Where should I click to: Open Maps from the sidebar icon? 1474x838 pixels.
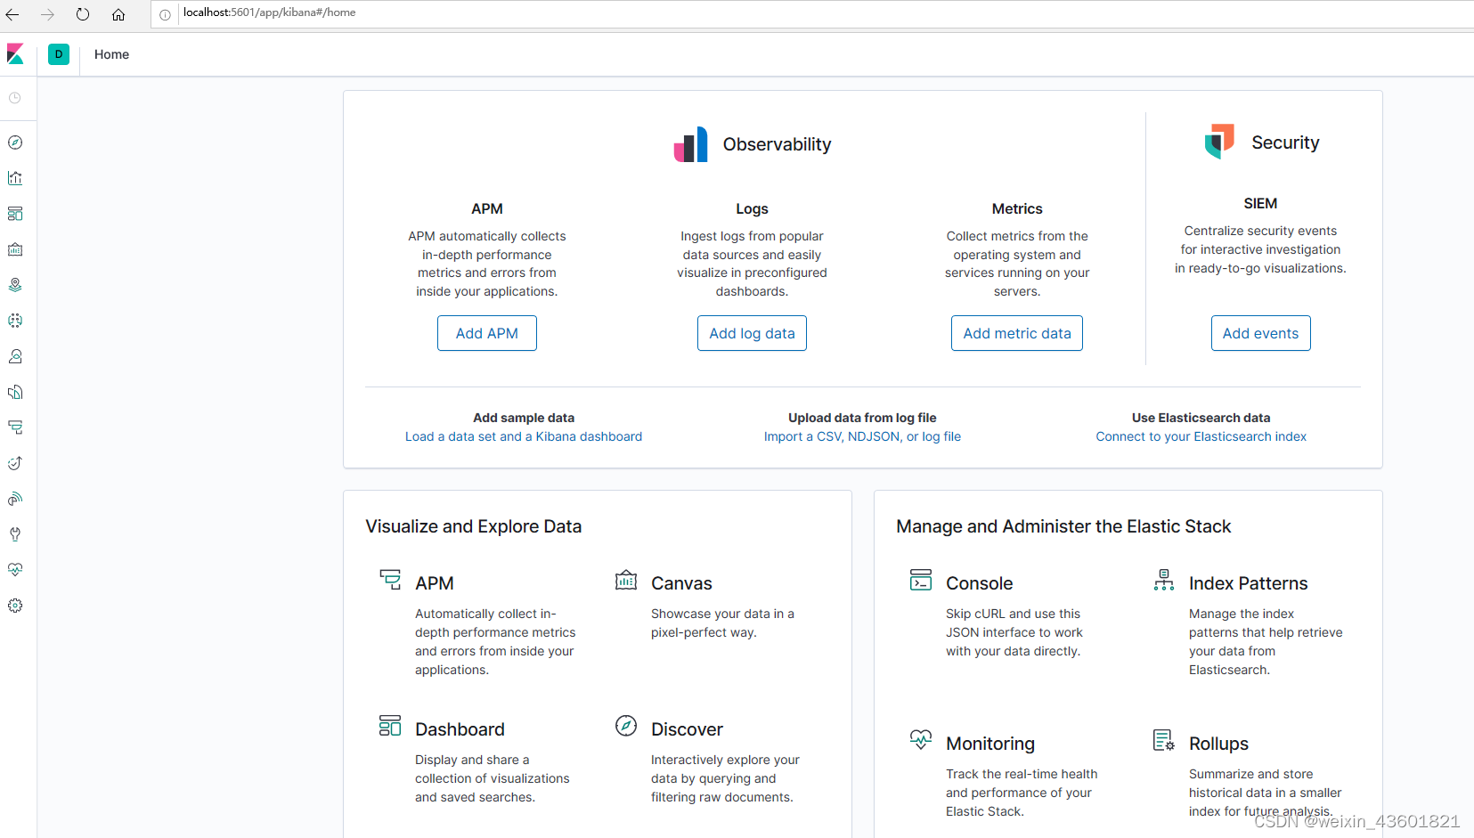click(x=15, y=285)
